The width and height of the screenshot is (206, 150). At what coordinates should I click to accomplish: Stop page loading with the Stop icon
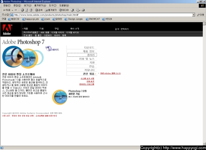(x=22, y=10)
